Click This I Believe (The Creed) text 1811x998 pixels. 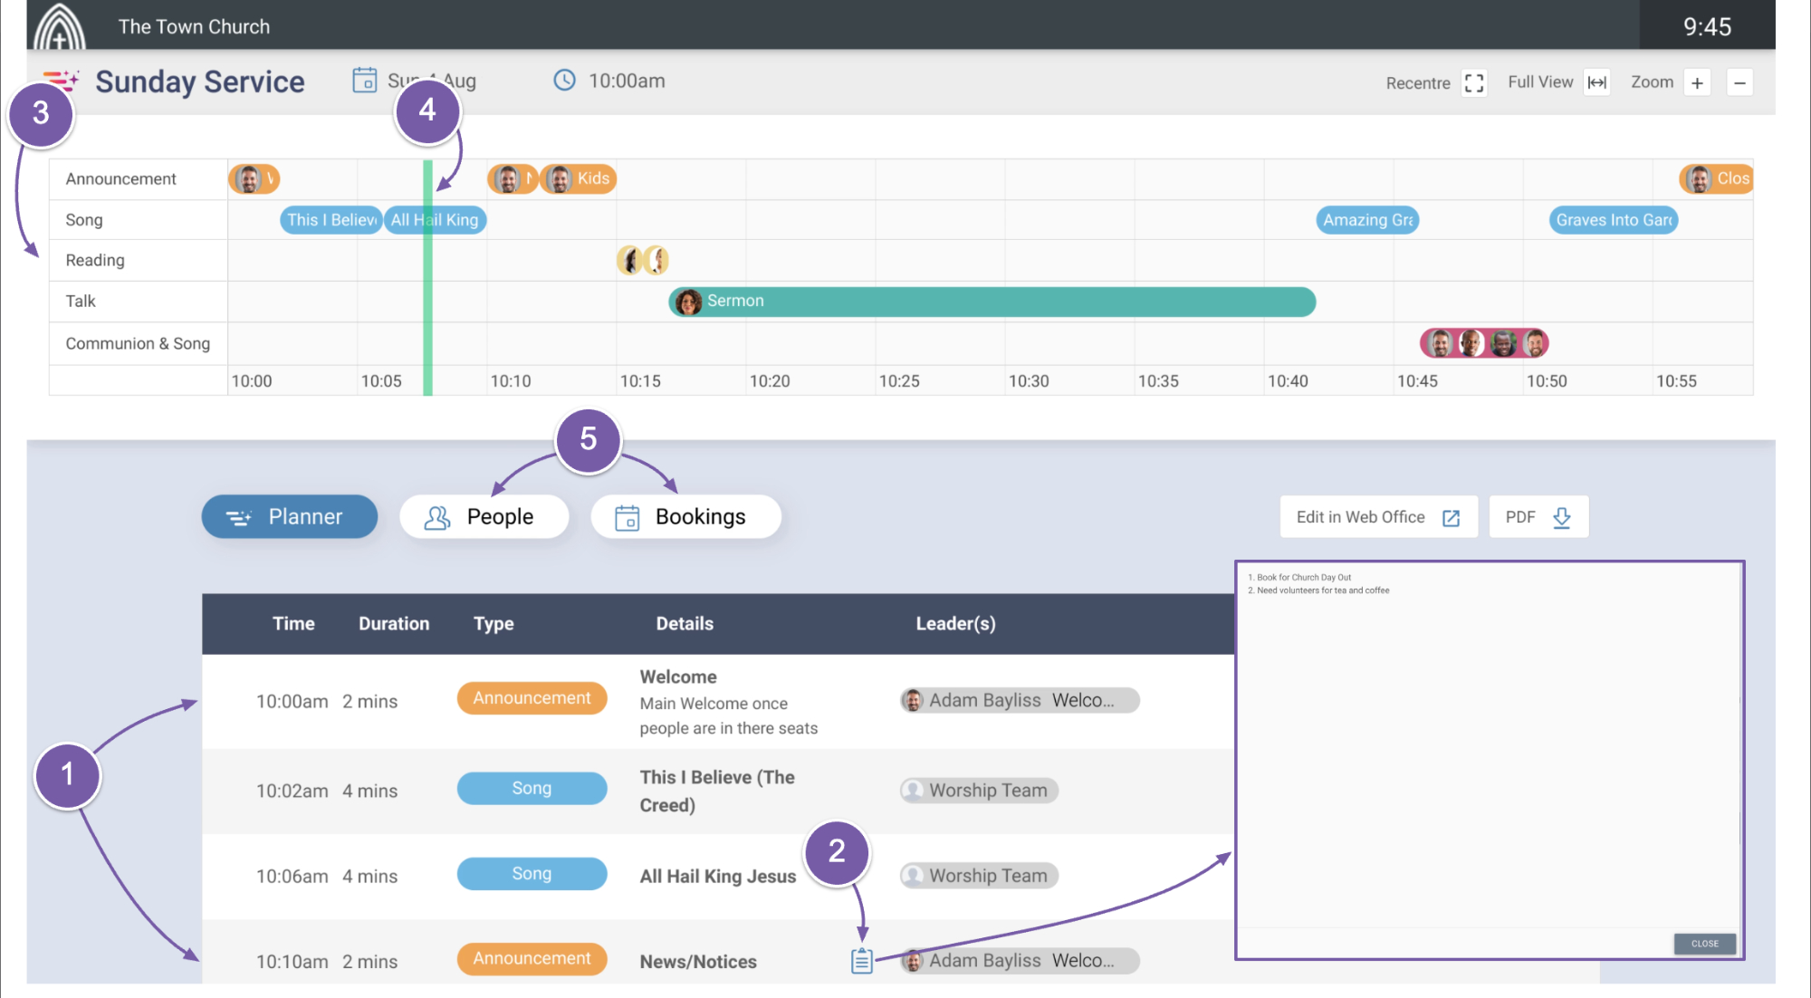point(717,791)
